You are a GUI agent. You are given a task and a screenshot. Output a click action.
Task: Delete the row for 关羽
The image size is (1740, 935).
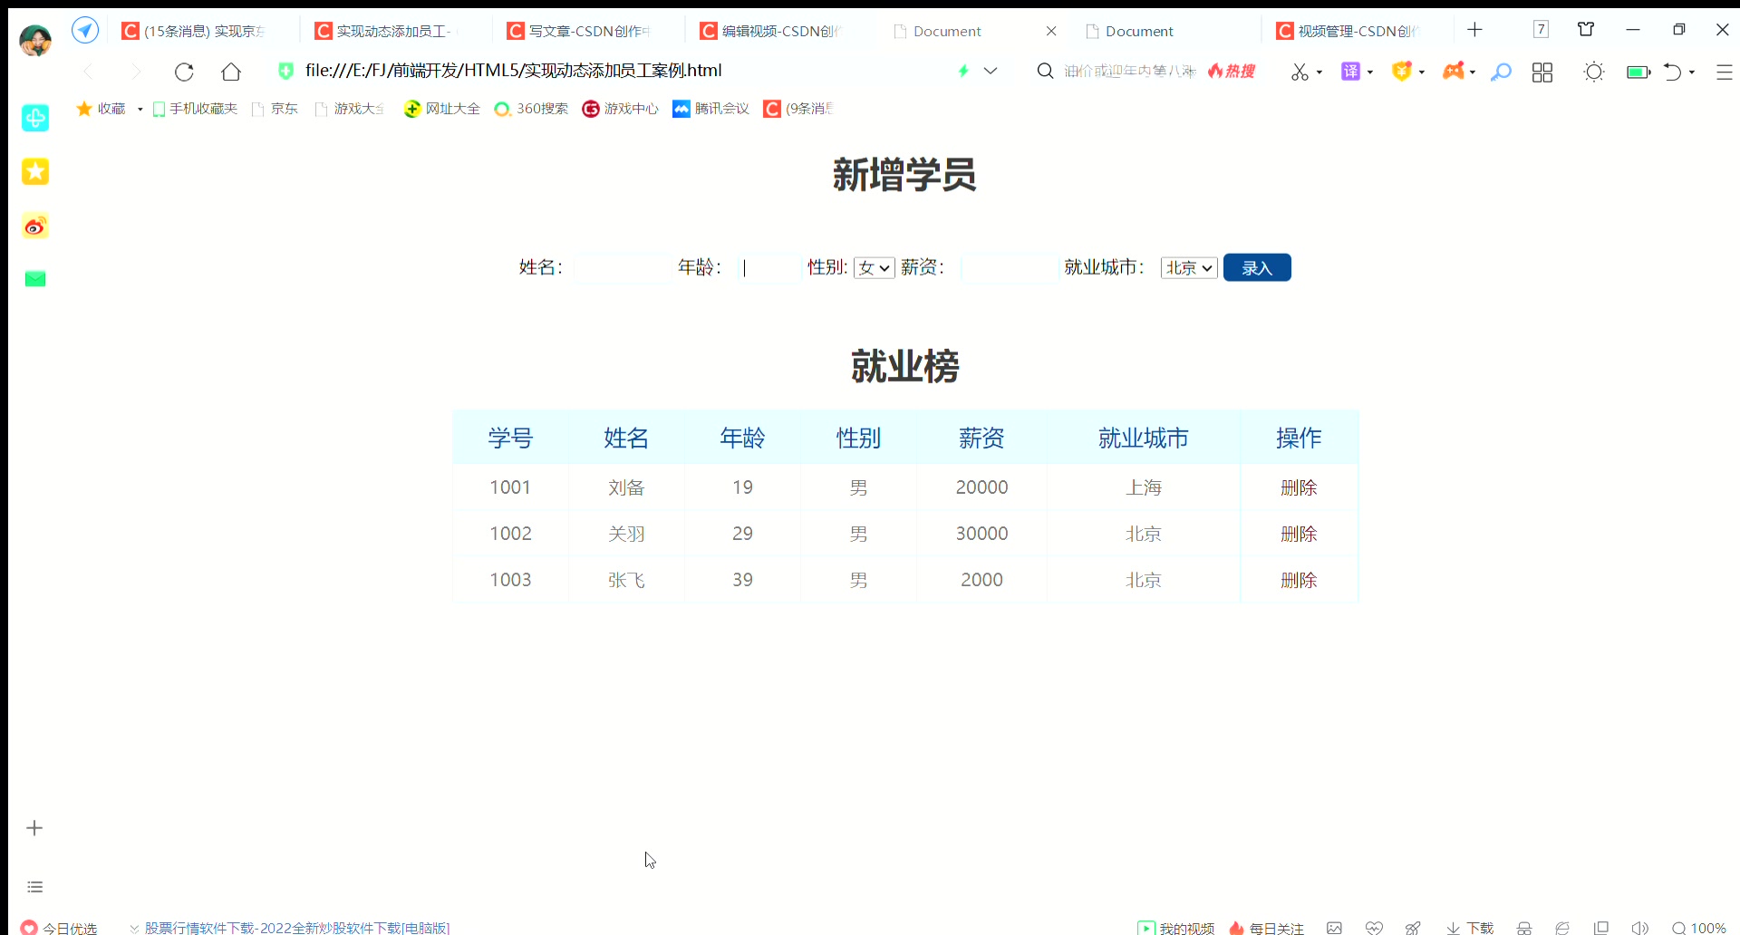(x=1298, y=534)
